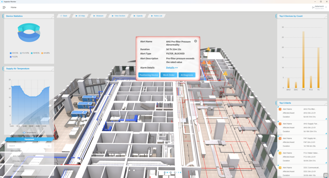Click the Work Order button

(169, 75)
